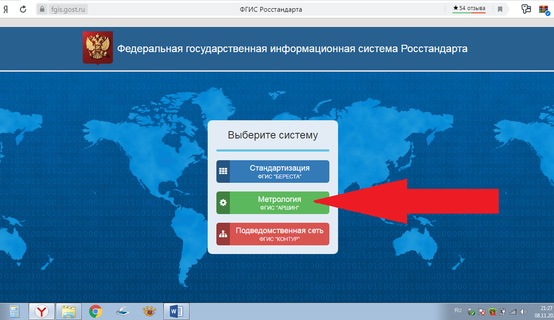Click the Yandex Я home button
This screenshot has height=320, width=554.
point(5,9)
